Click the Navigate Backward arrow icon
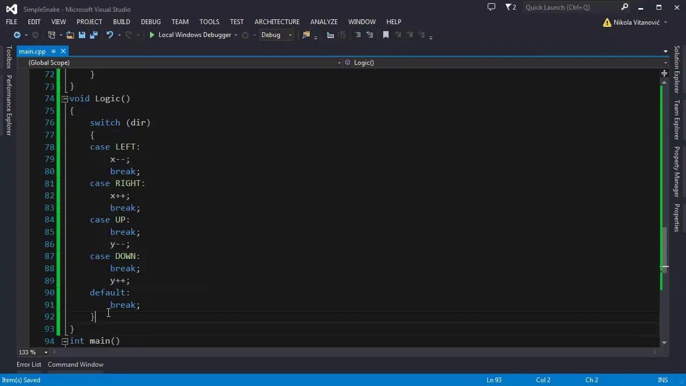 click(x=17, y=35)
